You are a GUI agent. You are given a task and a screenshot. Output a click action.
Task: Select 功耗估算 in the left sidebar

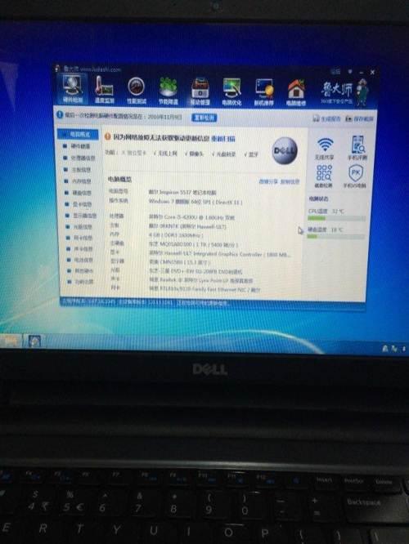(x=81, y=282)
